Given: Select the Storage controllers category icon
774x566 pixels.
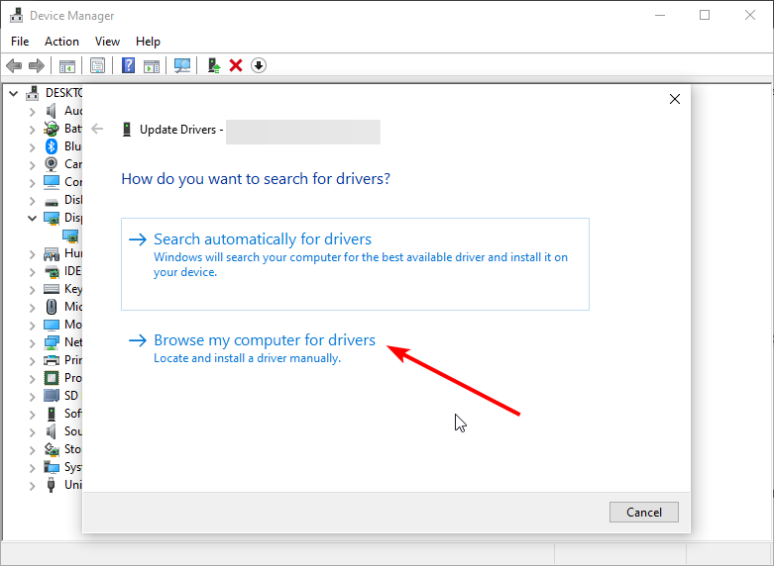Looking at the screenshot, I should 52,449.
